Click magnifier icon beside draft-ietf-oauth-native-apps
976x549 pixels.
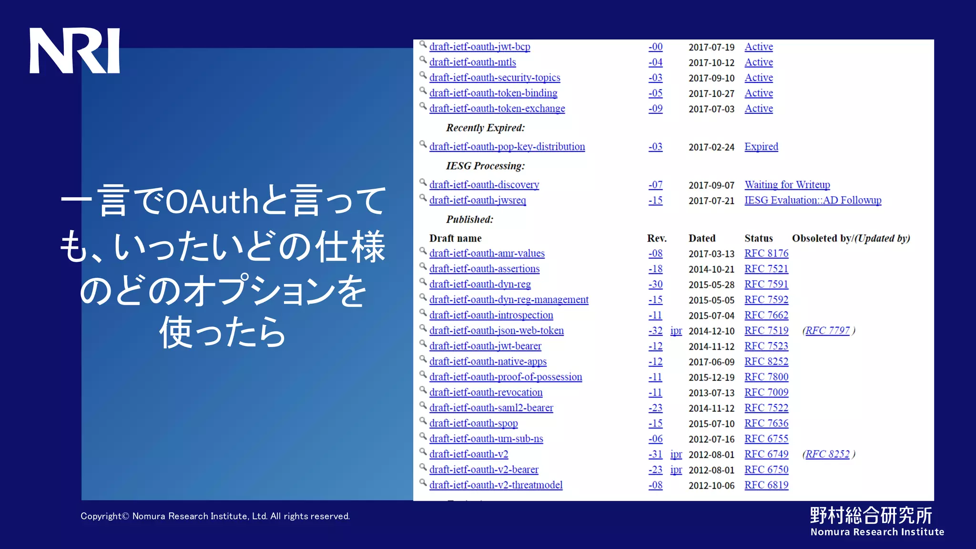click(x=423, y=359)
